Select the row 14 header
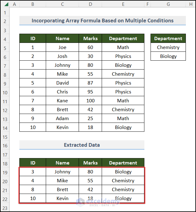 (x=5, y=127)
